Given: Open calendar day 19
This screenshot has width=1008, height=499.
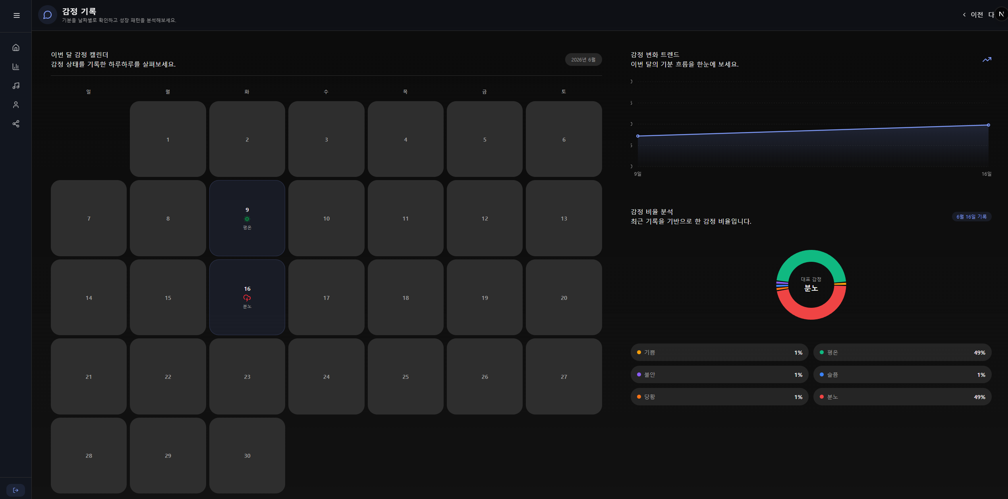Looking at the screenshot, I should [x=485, y=297].
